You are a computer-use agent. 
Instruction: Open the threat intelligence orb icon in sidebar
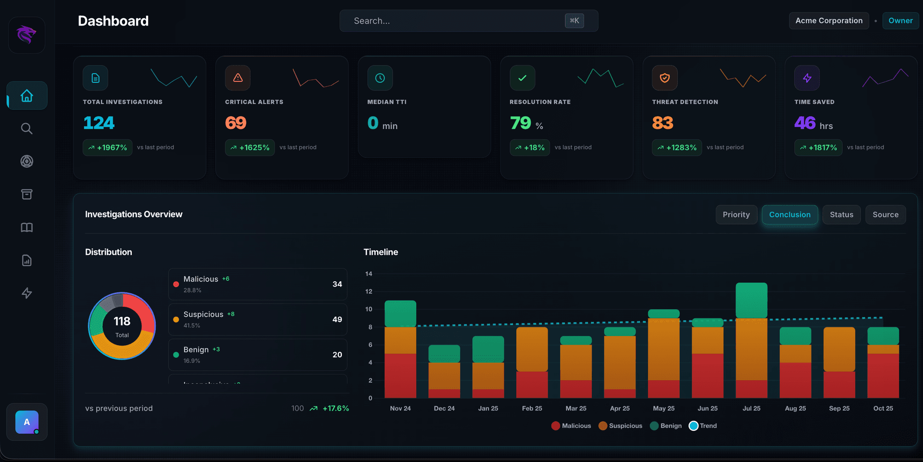(x=26, y=161)
